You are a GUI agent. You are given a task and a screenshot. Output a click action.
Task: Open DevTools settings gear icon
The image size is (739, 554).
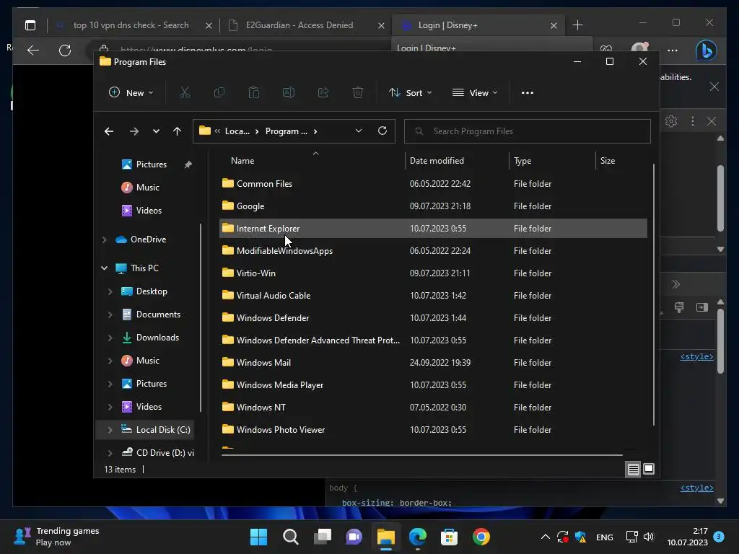tap(671, 121)
